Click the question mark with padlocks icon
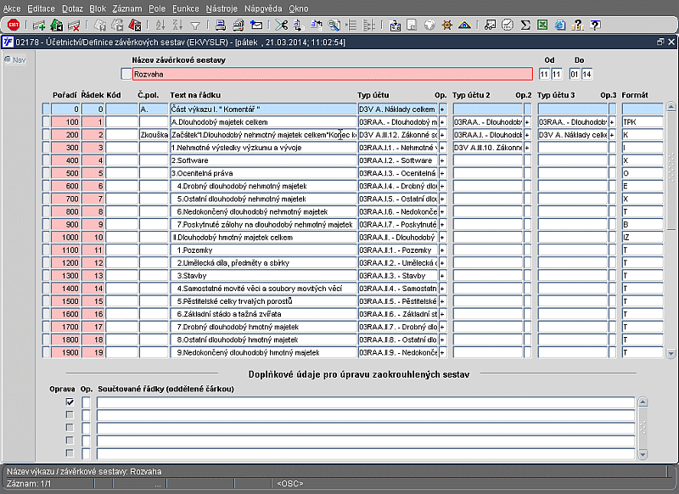This screenshot has width=679, height=494. click(578, 25)
